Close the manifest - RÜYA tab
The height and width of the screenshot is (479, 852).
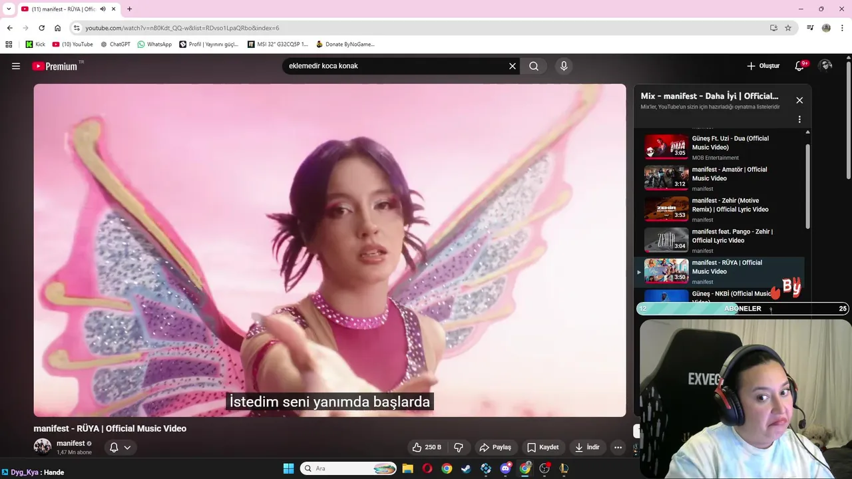[113, 9]
